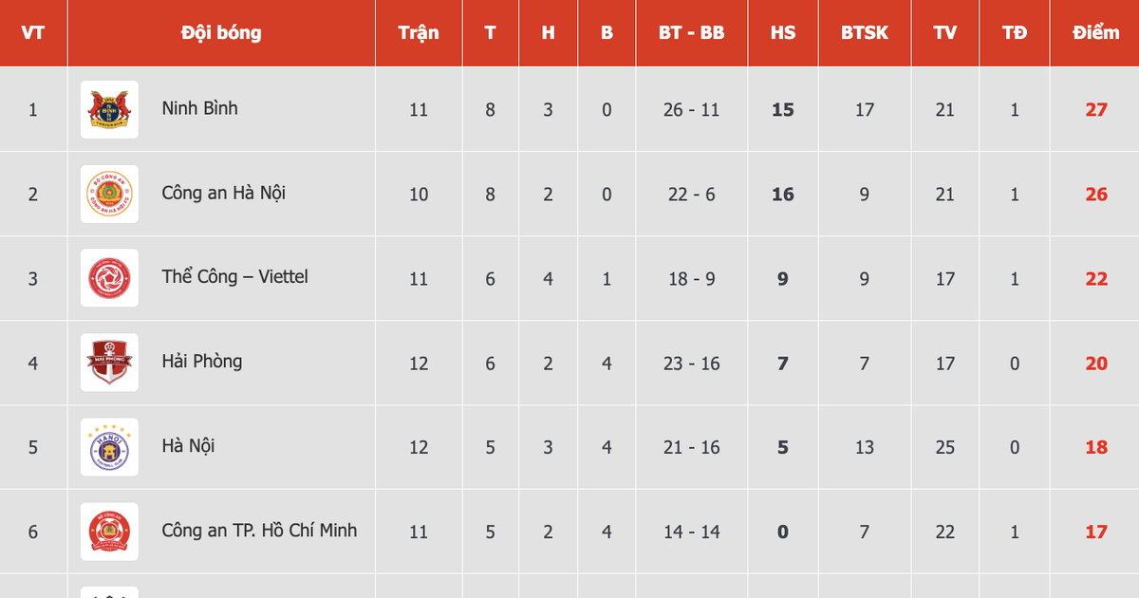Image resolution: width=1139 pixels, height=598 pixels.
Task: Open the Hải Phòng team name link
Action: 201,362
